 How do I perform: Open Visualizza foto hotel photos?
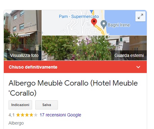tap(24, 55)
